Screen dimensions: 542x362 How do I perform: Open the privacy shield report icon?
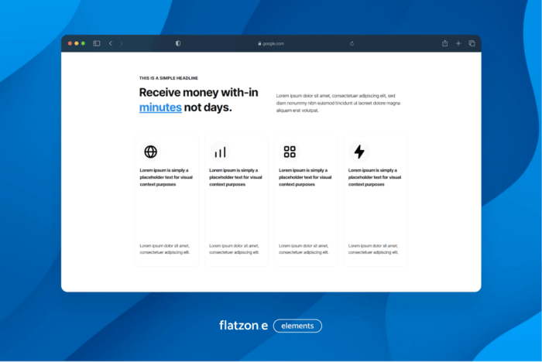click(178, 43)
